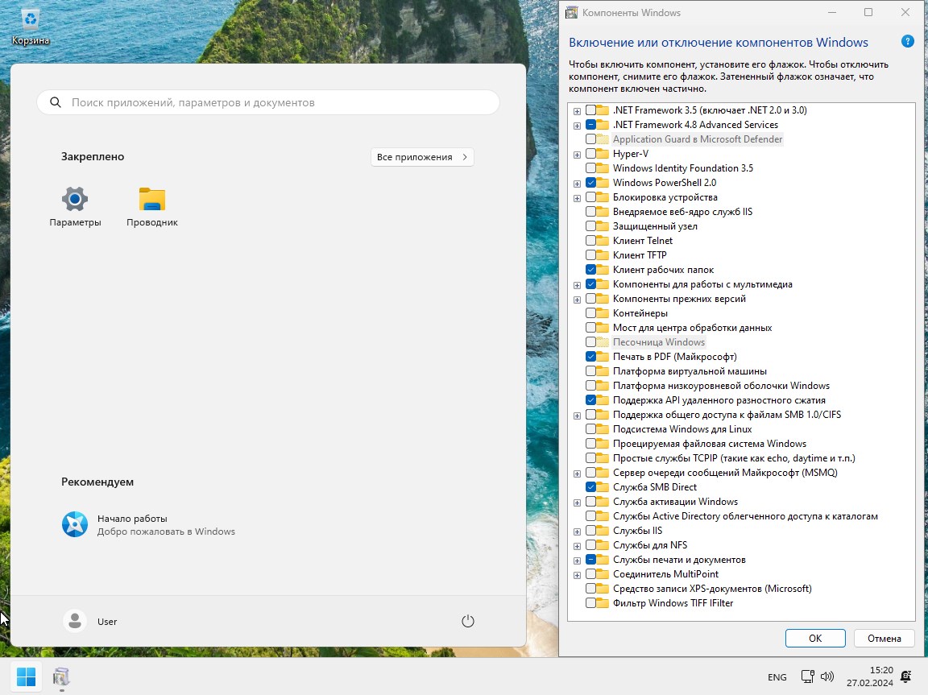Disable Печать в PDF (Майкрософт) checkbox

(x=590, y=357)
